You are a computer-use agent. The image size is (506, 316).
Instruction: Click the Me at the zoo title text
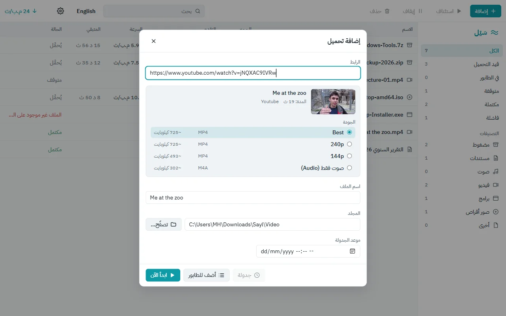pyautogui.click(x=289, y=93)
